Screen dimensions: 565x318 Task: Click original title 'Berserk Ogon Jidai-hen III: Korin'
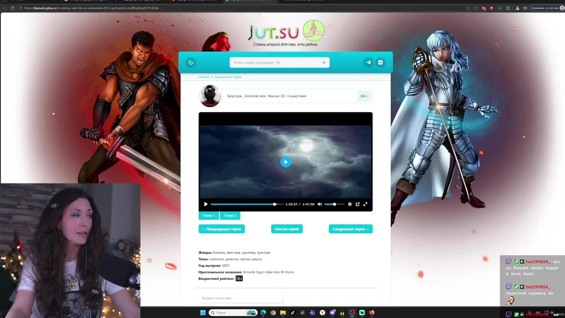268,272
